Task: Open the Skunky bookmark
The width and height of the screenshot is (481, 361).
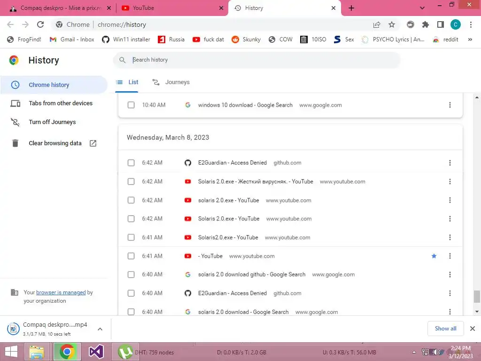Action: pos(246,39)
